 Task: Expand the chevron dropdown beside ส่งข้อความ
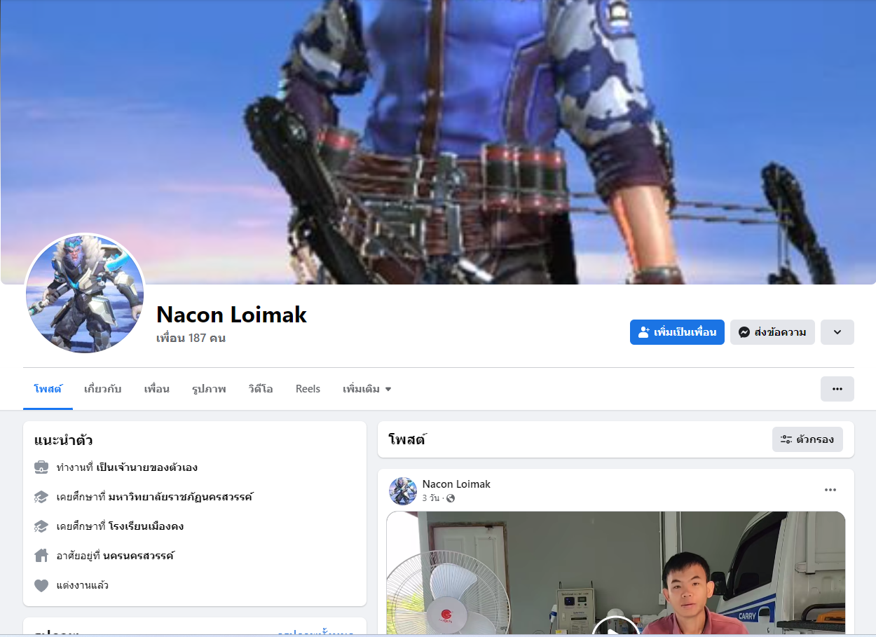click(x=837, y=332)
